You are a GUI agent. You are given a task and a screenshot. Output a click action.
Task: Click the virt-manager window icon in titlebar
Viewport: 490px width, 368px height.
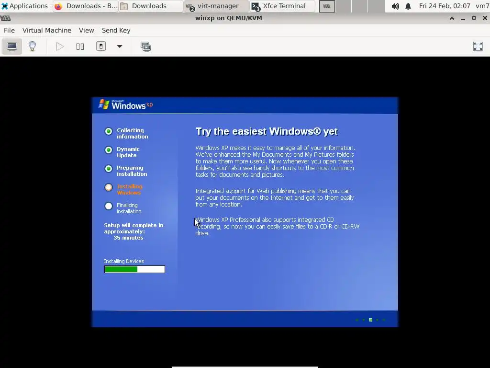pyautogui.click(x=5, y=18)
